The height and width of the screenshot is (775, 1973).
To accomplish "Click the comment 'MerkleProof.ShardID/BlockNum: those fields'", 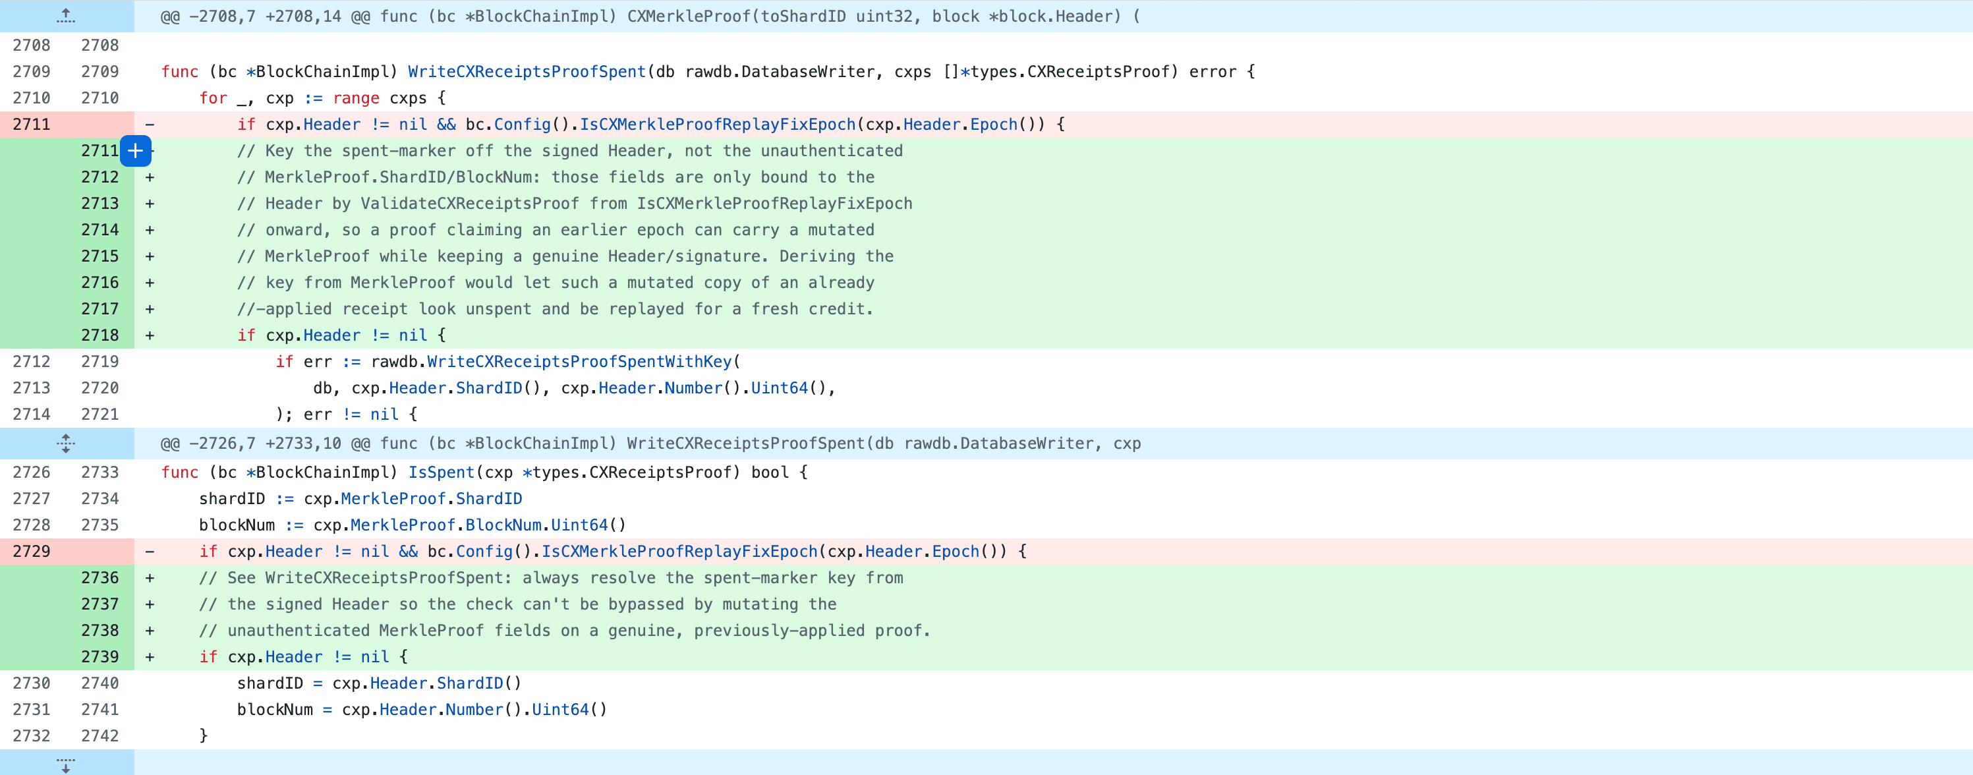I will coord(556,178).
